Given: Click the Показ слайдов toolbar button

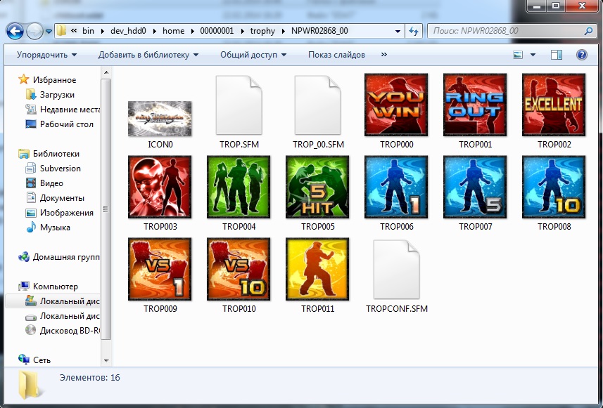Looking at the screenshot, I should tap(336, 55).
